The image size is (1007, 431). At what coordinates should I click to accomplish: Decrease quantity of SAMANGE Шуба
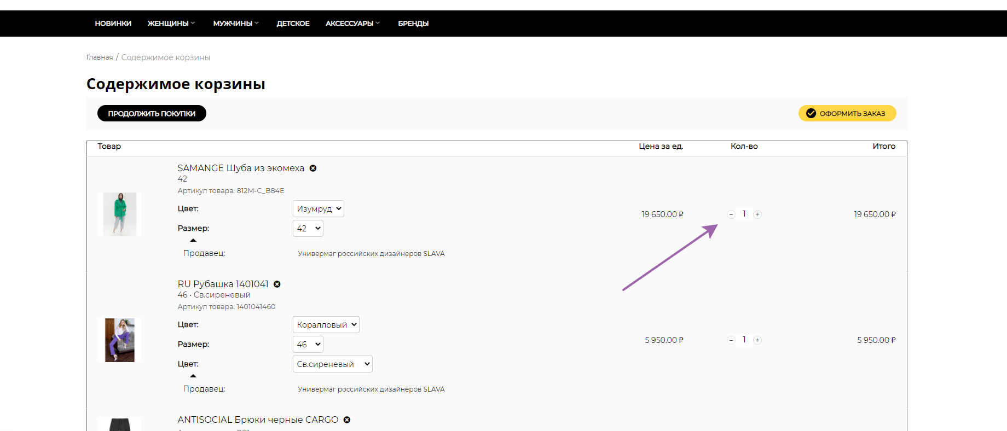[731, 214]
